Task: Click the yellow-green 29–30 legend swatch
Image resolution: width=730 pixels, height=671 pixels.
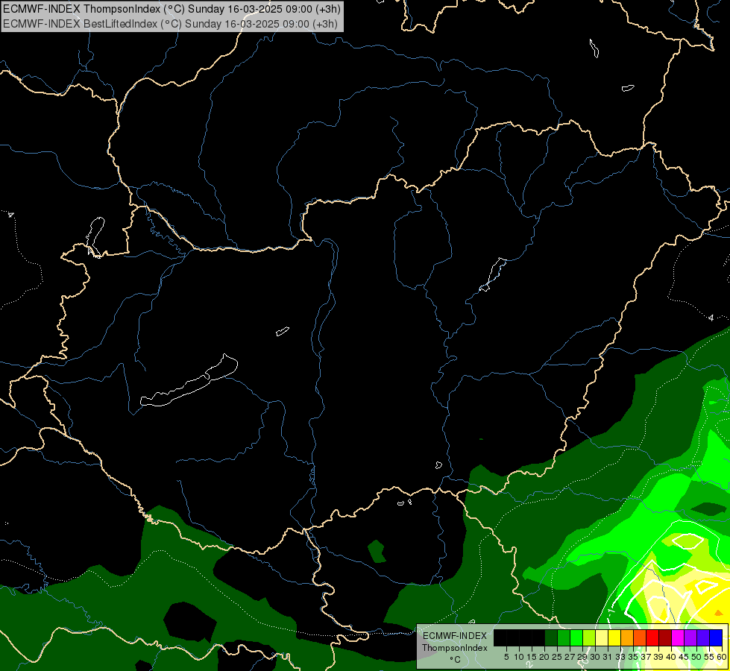Action: coord(589,637)
